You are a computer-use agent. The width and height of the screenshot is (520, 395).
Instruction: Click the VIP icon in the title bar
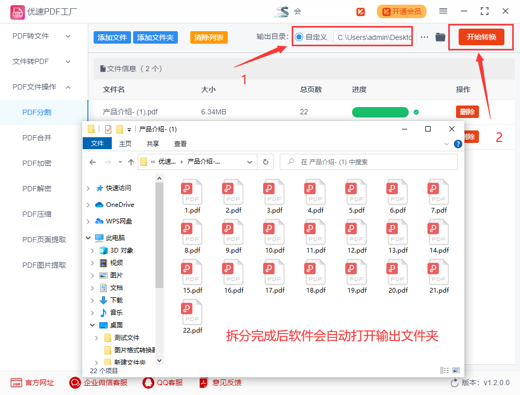(x=360, y=11)
